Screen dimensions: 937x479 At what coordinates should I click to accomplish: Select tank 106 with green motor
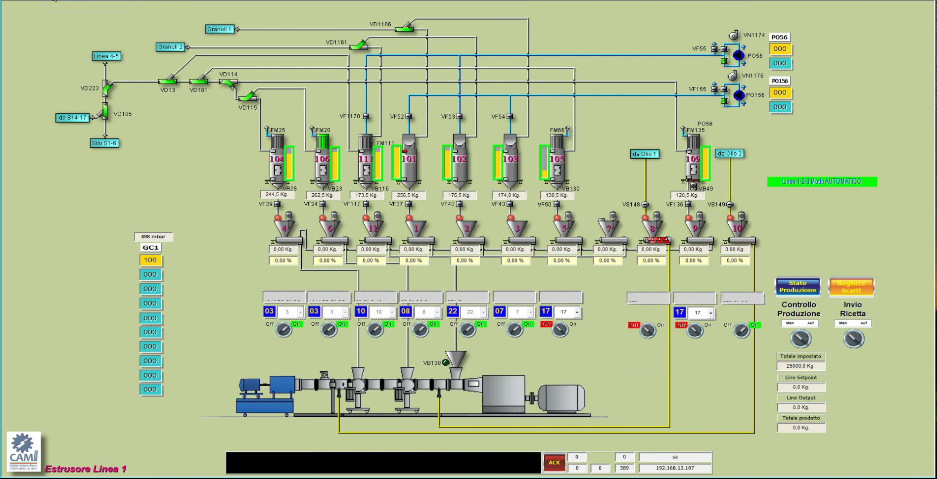[x=323, y=162]
